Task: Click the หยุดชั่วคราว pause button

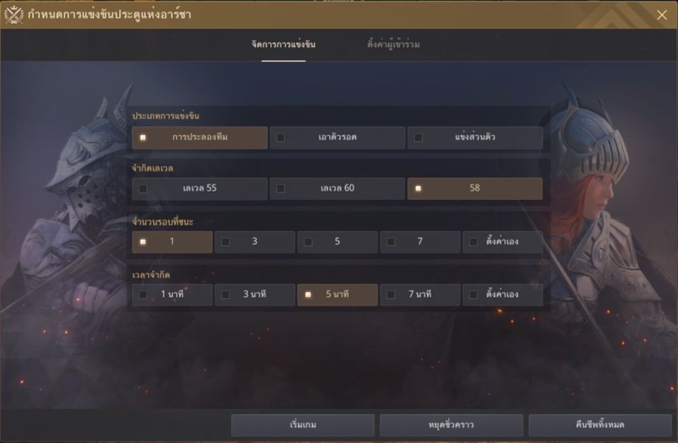Action: point(452,425)
